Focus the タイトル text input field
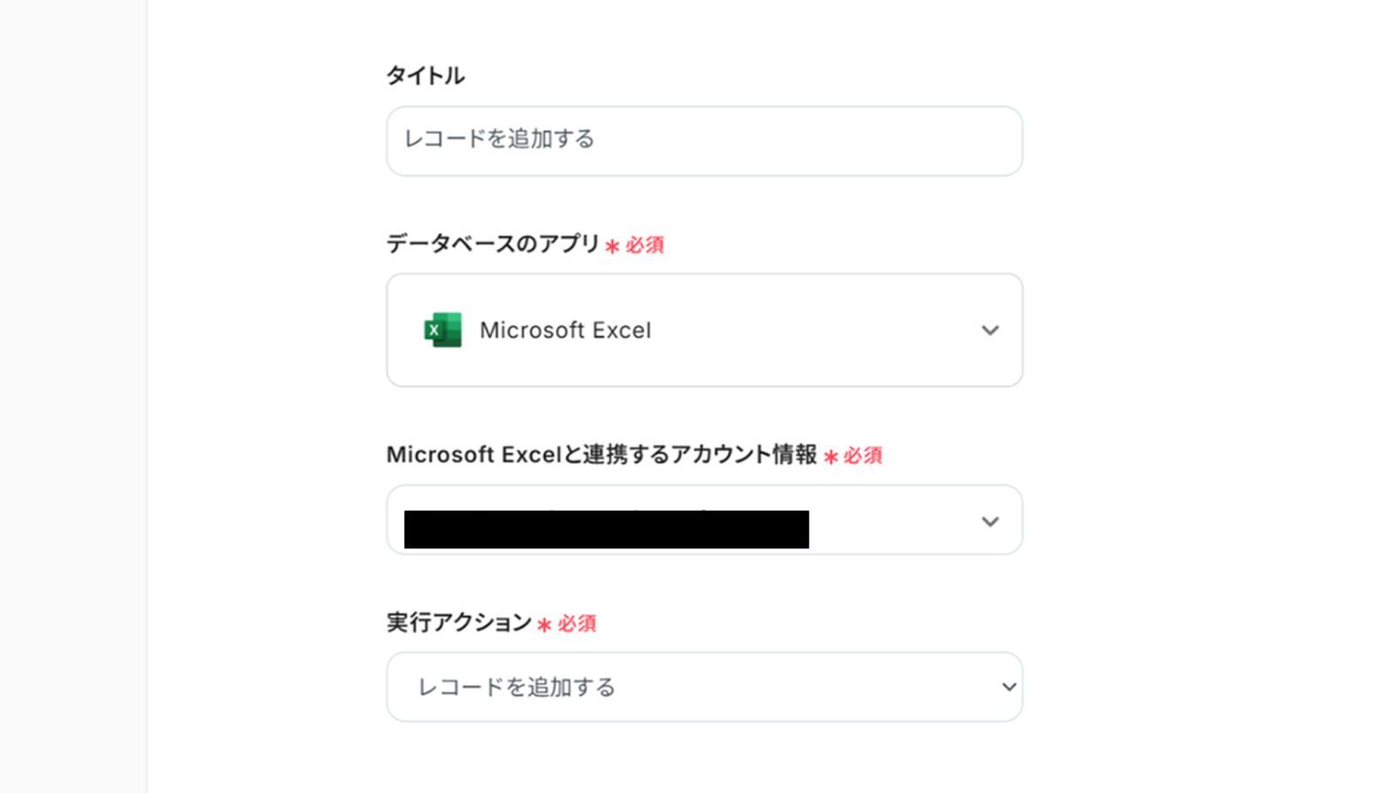This screenshot has width=1393, height=793. pyautogui.click(x=703, y=140)
